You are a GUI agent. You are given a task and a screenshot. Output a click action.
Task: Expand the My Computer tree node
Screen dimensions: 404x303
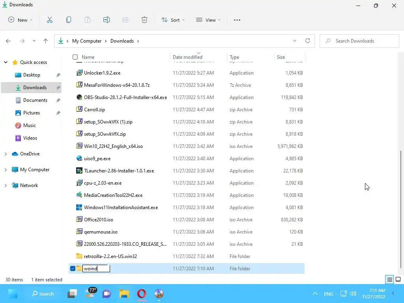coord(6,170)
